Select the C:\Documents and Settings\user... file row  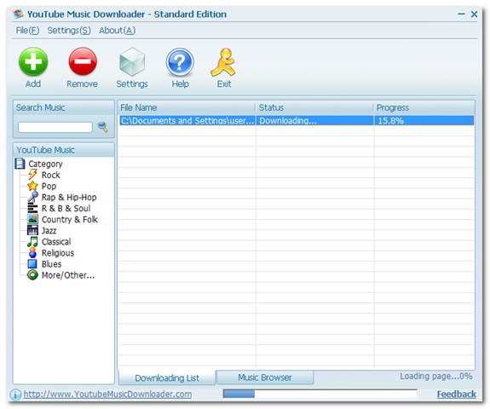point(297,121)
